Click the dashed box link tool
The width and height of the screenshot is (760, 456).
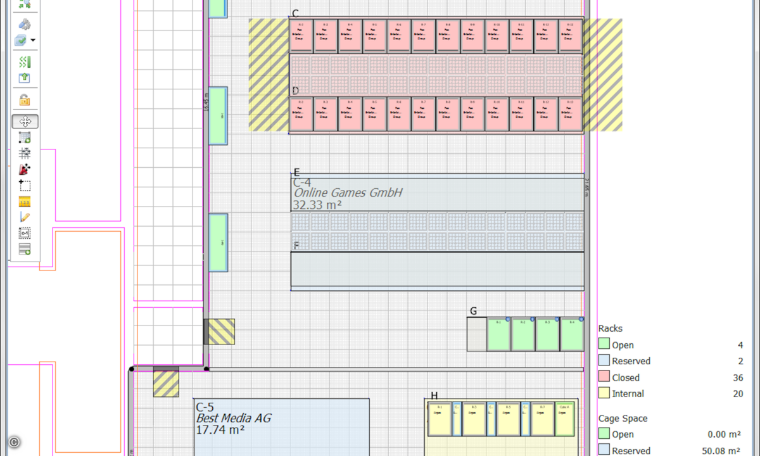25,233
